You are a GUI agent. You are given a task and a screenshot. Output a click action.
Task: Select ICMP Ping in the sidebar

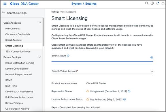click(x=11, y=86)
